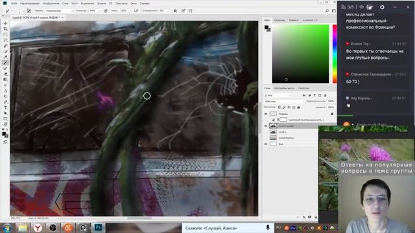
Task: Click the Color panel foreground swatch
Action: [267, 27]
